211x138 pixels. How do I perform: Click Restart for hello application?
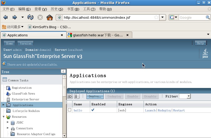(179, 110)
